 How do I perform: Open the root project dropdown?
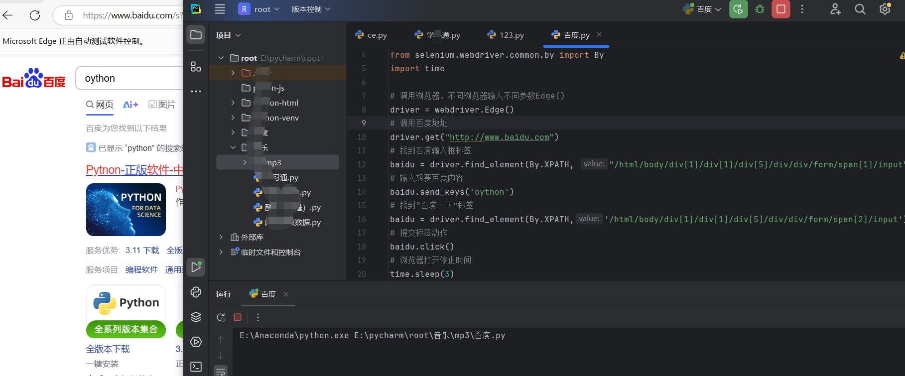pos(259,9)
